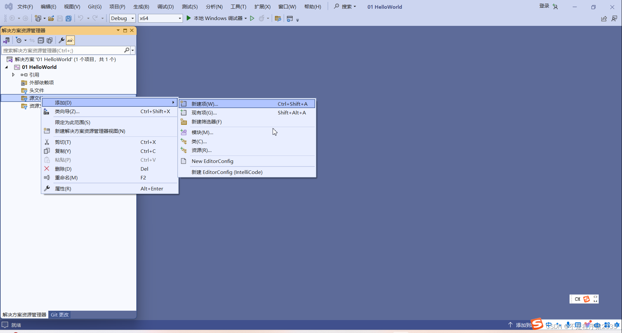Open the debugger target dropdown arrow
The image size is (622, 333).
pyautogui.click(x=246, y=18)
